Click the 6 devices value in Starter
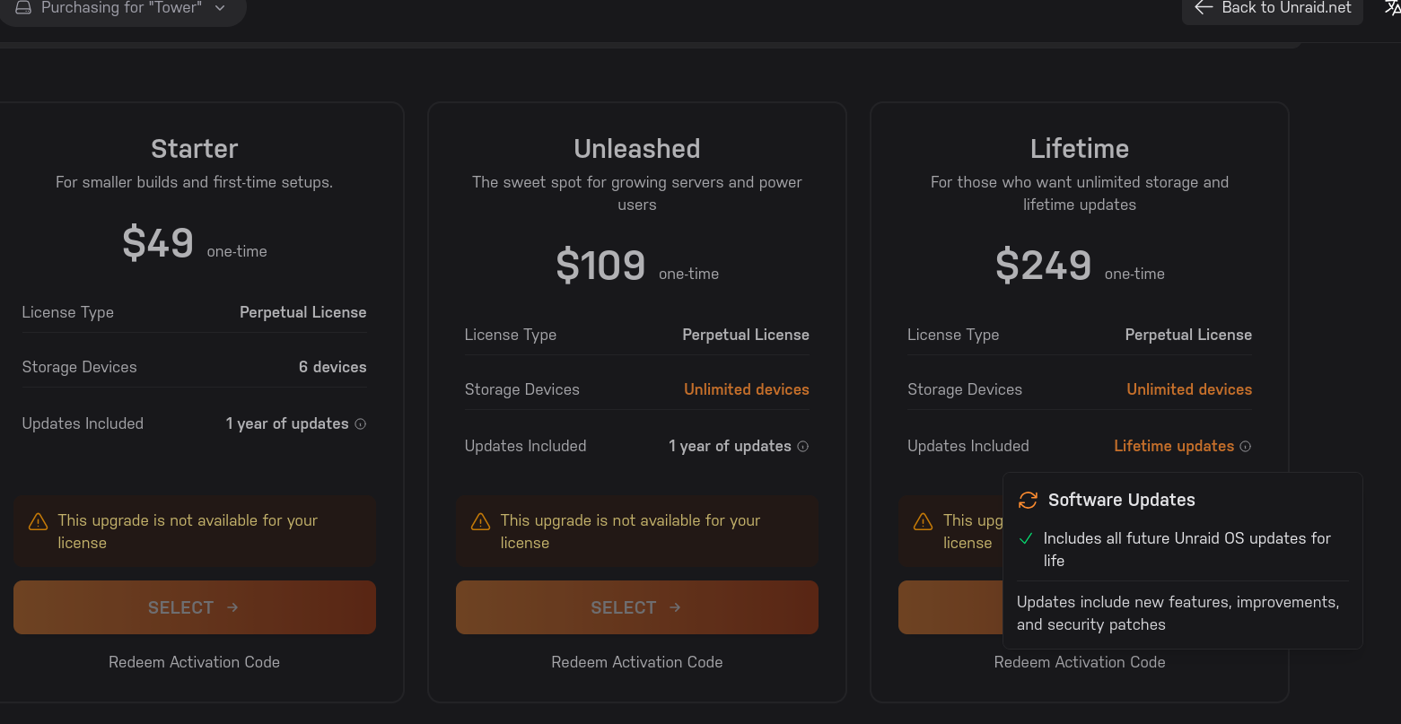This screenshot has width=1401, height=724. (333, 367)
